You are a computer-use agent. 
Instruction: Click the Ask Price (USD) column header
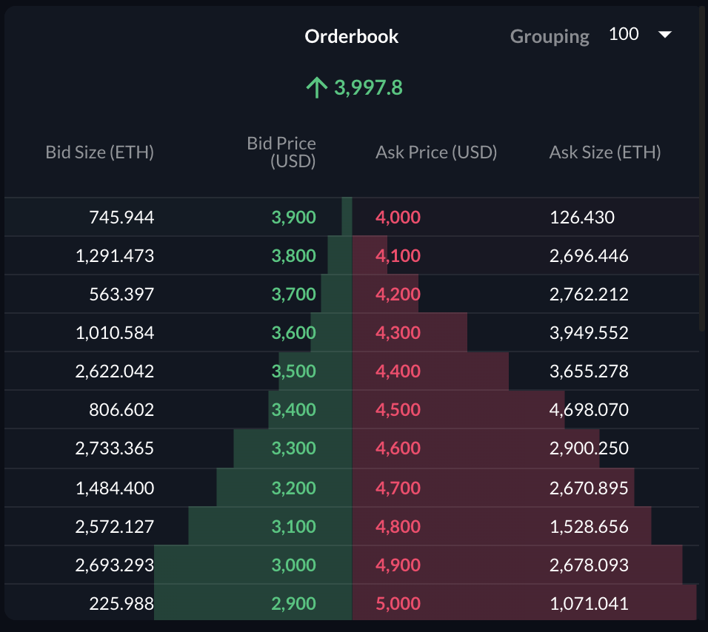tap(436, 152)
